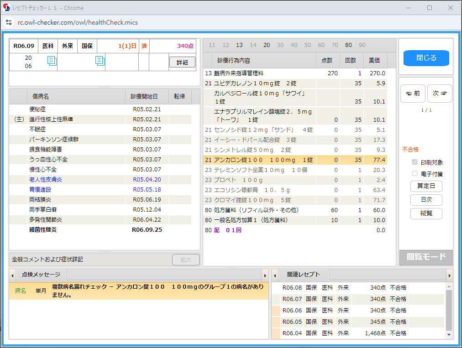Click the 診療開始日 column header
This screenshot has height=348, width=462.
[x=147, y=97]
